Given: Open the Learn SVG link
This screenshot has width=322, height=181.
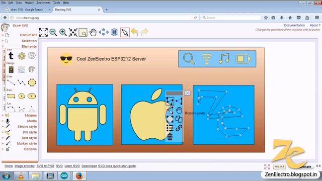Looking at the screenshot, I should pyautogui.click(x=72, y=166).
